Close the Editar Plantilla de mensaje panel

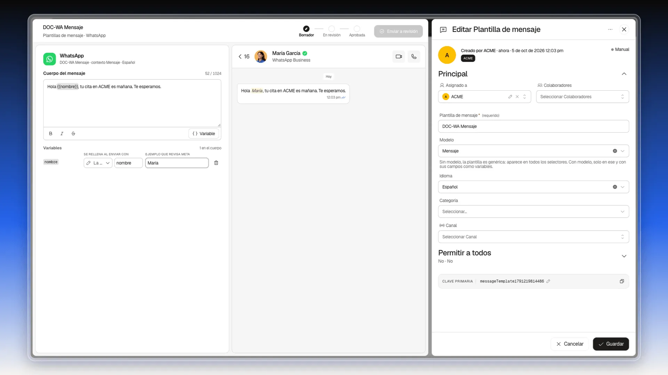(x=624, y=30)
